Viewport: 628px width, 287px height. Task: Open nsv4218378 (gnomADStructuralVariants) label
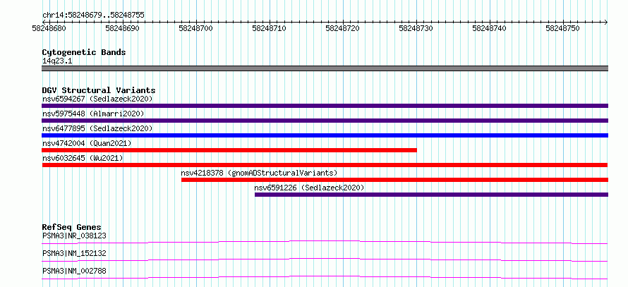click(259, 173)
